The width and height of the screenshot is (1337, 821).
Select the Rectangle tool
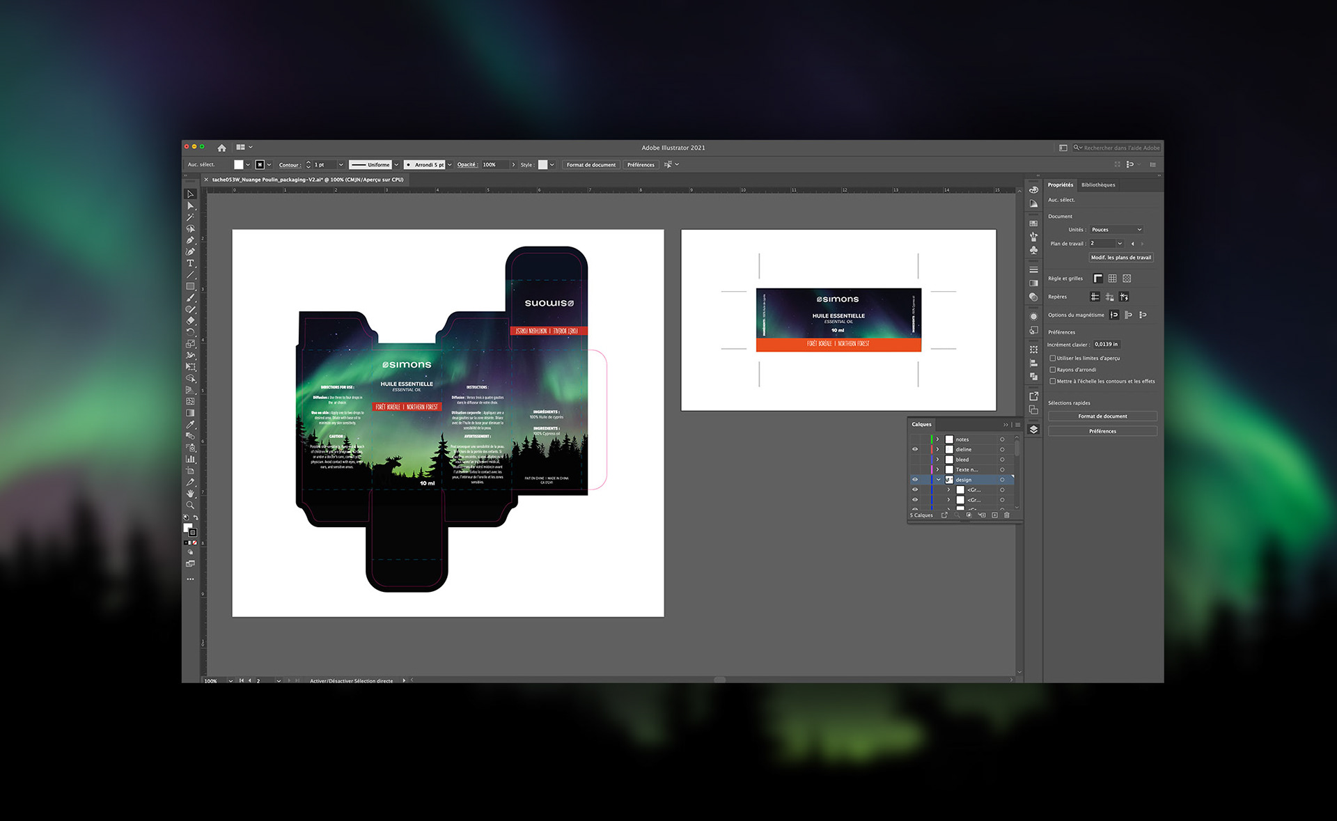coord(190,286)
